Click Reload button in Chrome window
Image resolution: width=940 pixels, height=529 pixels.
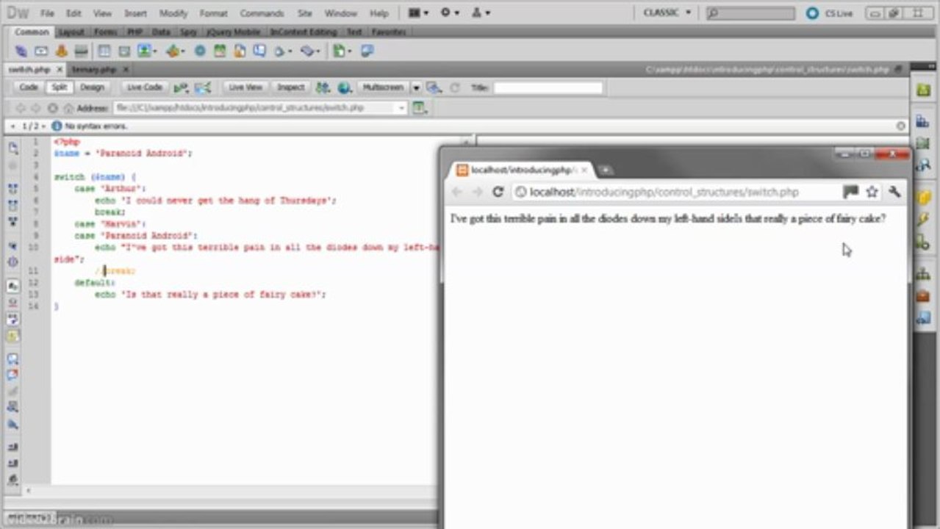[498, 192]
